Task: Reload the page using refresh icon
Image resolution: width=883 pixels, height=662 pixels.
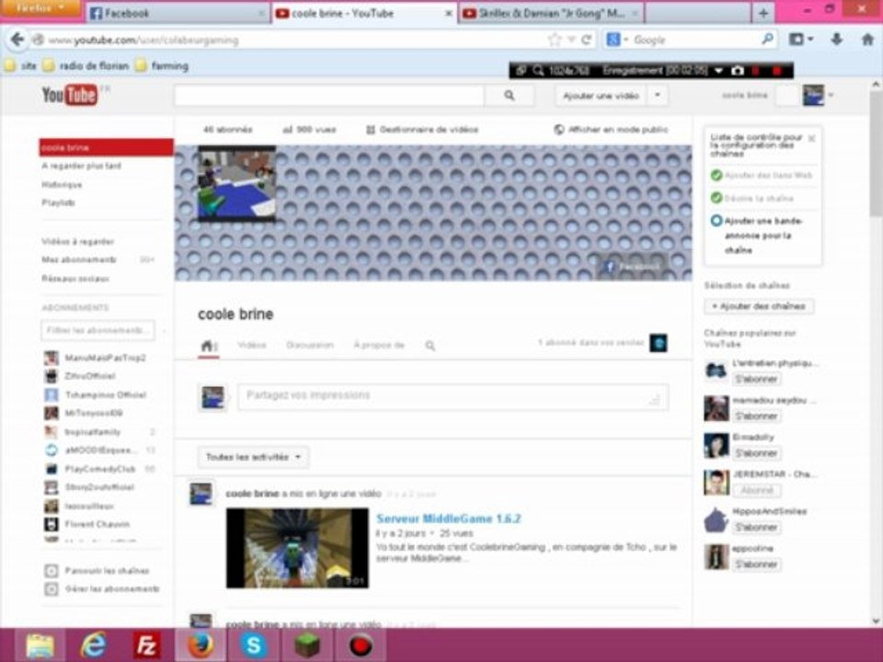Action: coord(586,40)
